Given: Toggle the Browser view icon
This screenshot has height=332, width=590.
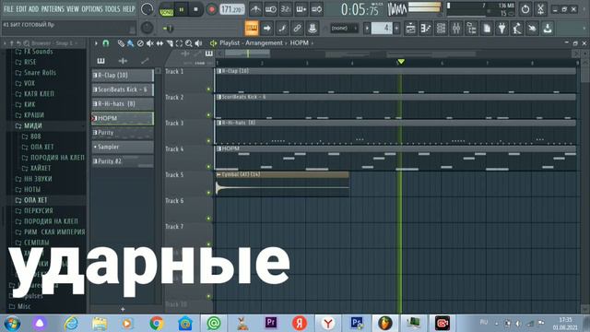Looking at the screenshot, I should point(471,28).
